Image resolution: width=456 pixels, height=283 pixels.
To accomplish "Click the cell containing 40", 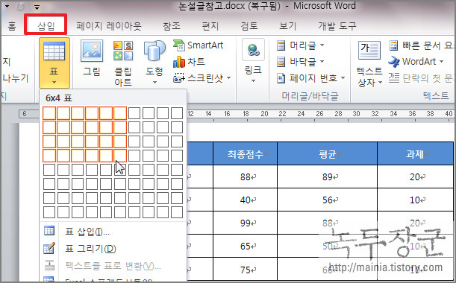I will coord(245,200).
